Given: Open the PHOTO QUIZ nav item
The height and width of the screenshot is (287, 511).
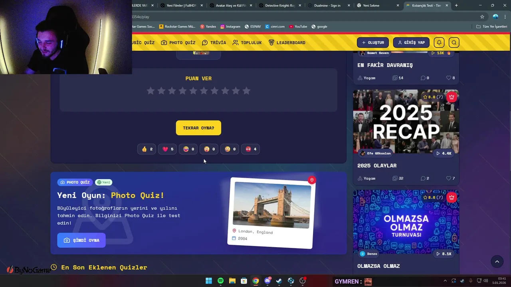Looking at the screenshot, I should point(178,43).
